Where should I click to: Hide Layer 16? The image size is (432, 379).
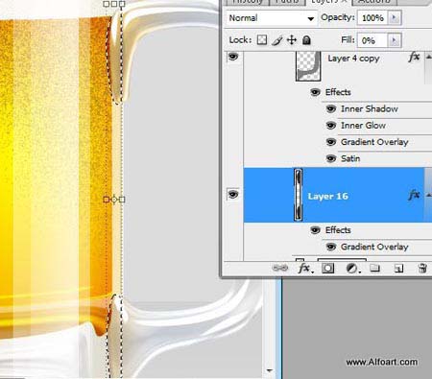(x=233, y=194)
